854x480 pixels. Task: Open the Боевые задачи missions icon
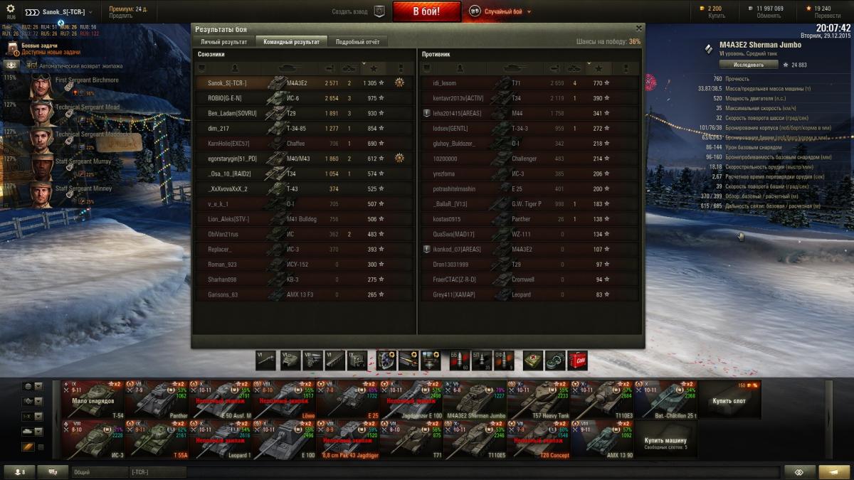(x=12, y=48)
